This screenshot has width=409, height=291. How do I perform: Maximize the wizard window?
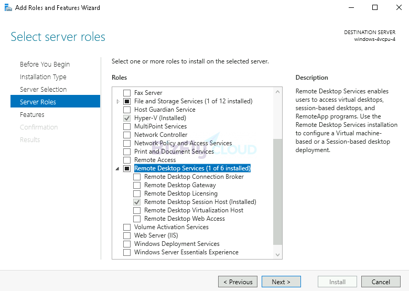[375, 7]
